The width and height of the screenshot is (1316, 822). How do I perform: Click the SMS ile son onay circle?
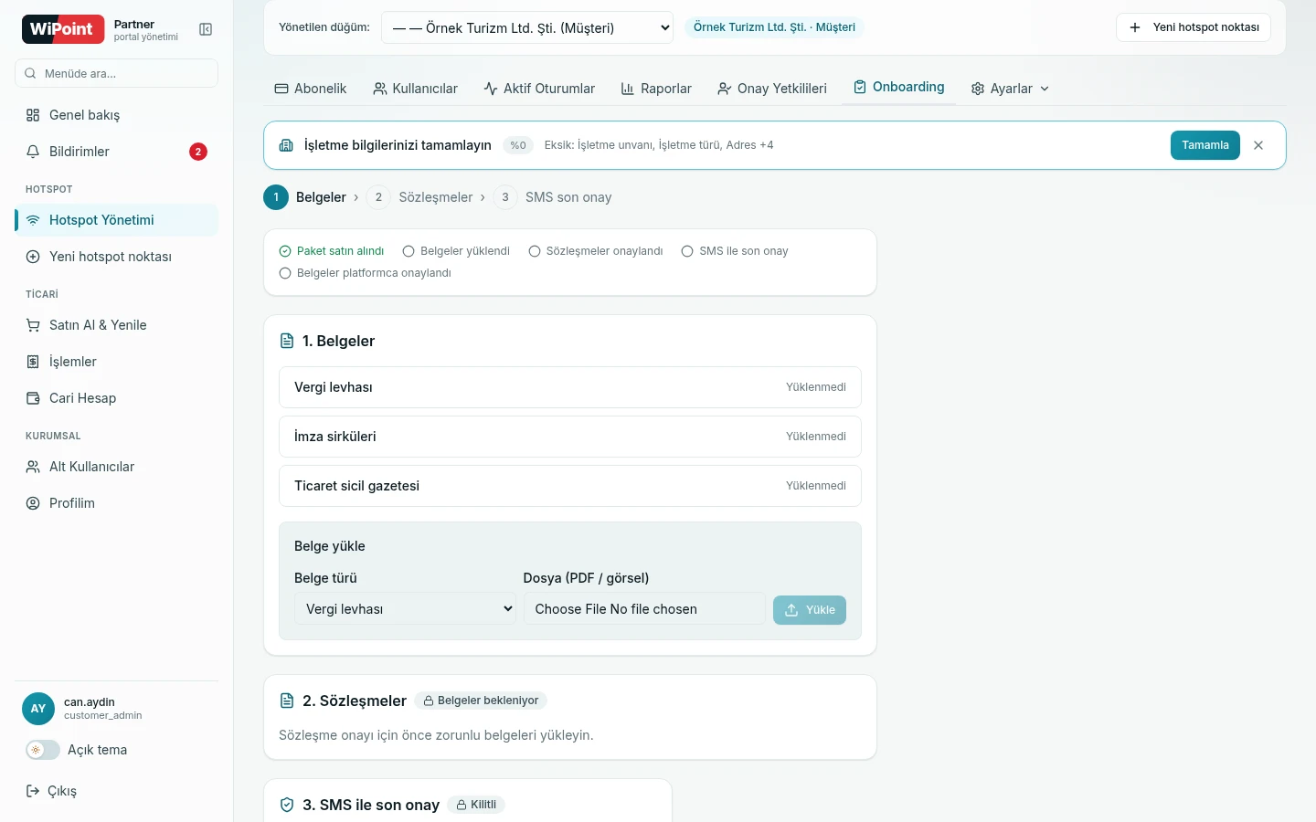pos(687,251)
